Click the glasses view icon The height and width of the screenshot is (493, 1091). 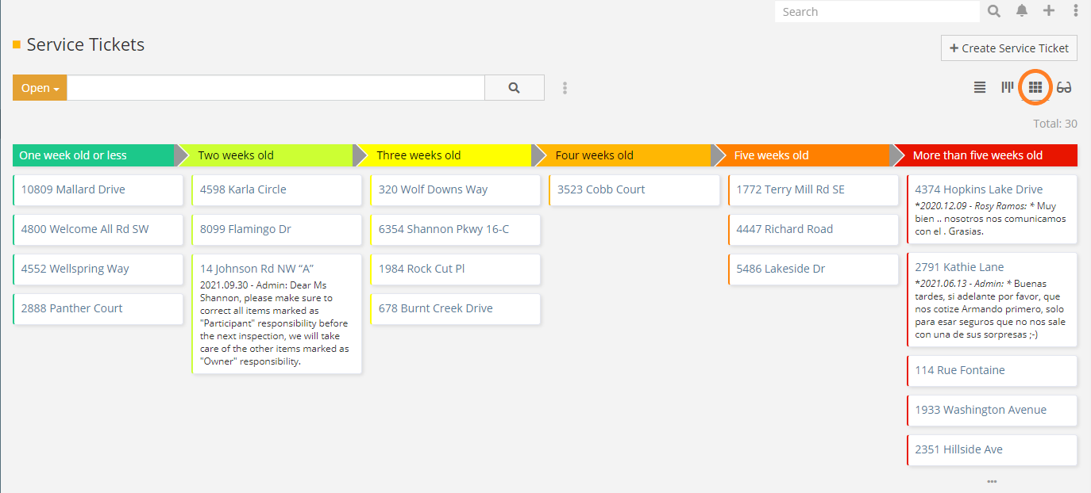(x=1064, y=87)
